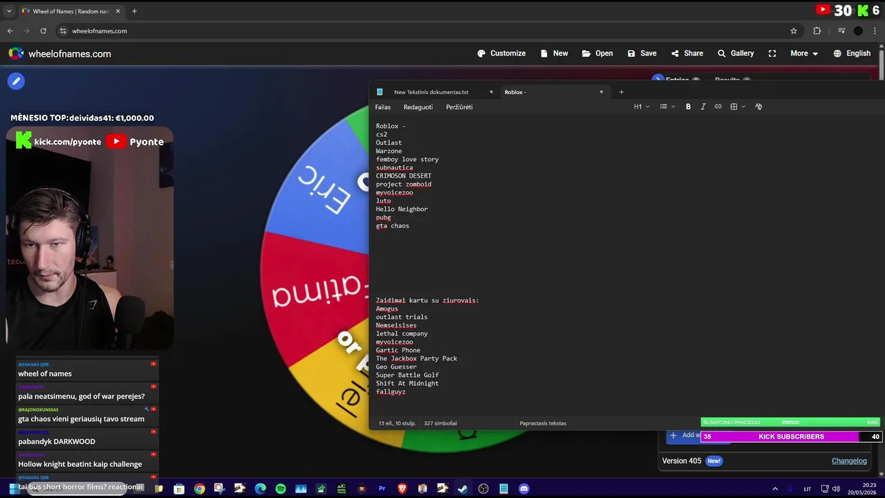Create a New wheel
The width and height of the screenshot is (885, 498).
554,53
